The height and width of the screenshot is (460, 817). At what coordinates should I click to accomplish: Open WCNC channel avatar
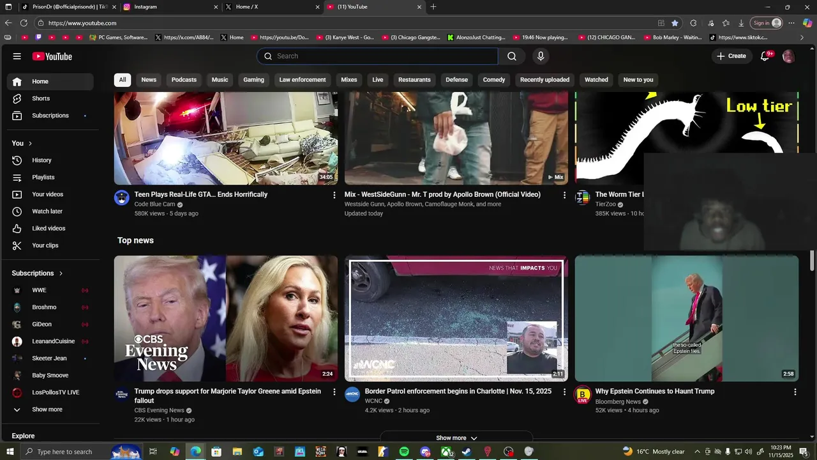(352, 394)
